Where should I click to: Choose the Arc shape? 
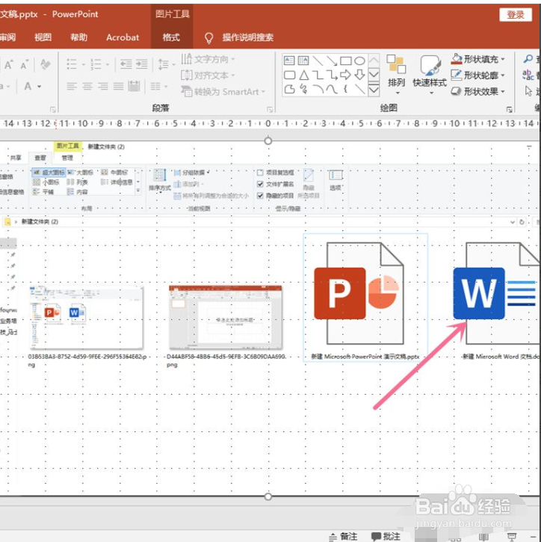coord(318,89)
